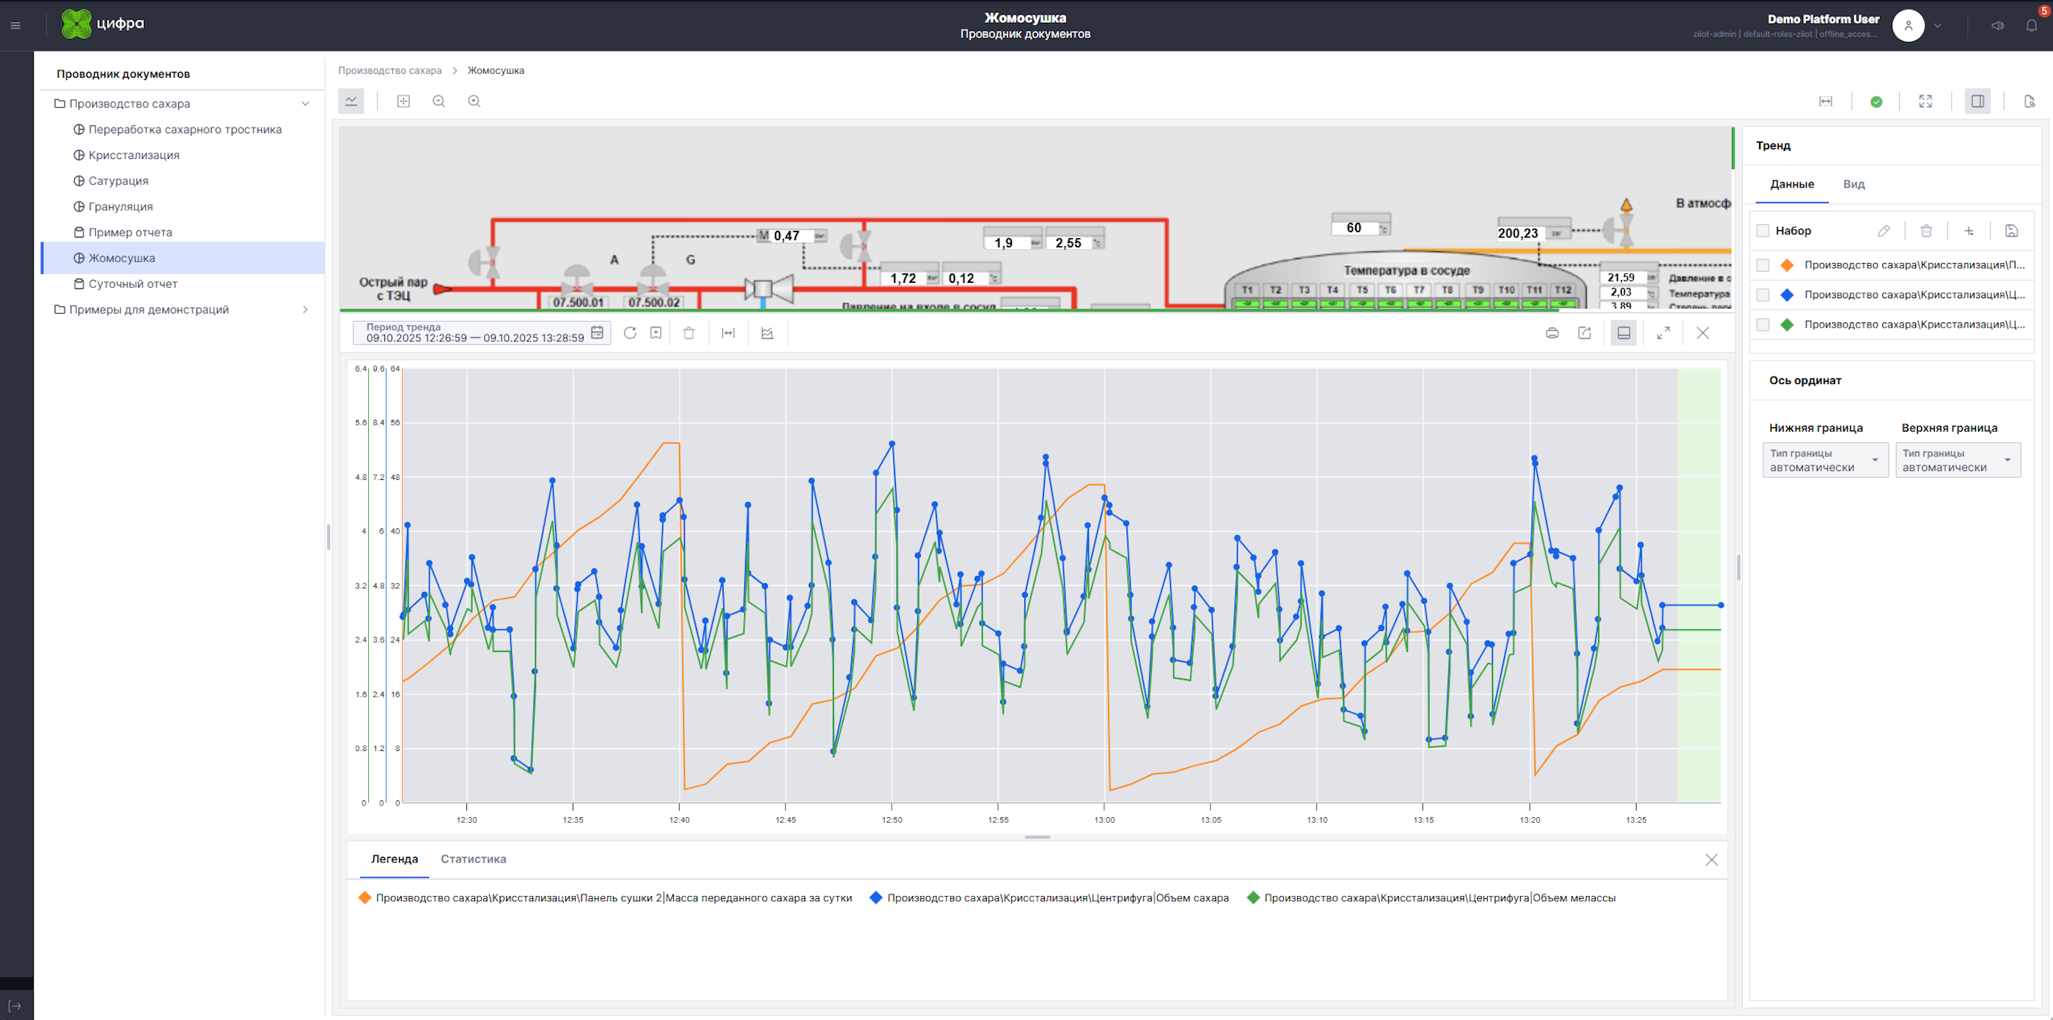
Task: Expand trend panel with diagonal arrows icon
Action: coord(1663,333)
